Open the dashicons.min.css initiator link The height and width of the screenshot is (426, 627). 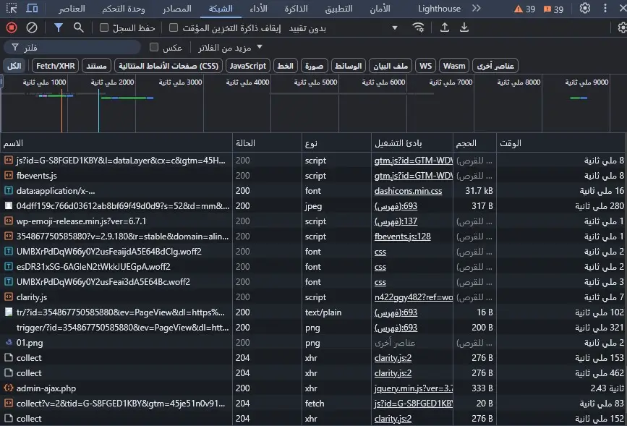tap(408, 191)
